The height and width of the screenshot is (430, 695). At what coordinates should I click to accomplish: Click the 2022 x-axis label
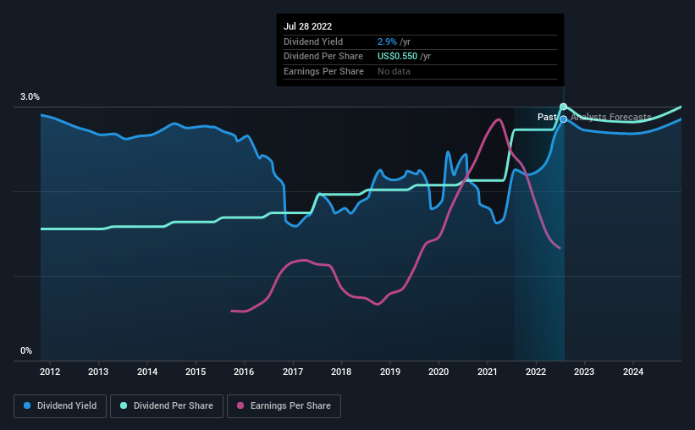[x=536, y=372]
